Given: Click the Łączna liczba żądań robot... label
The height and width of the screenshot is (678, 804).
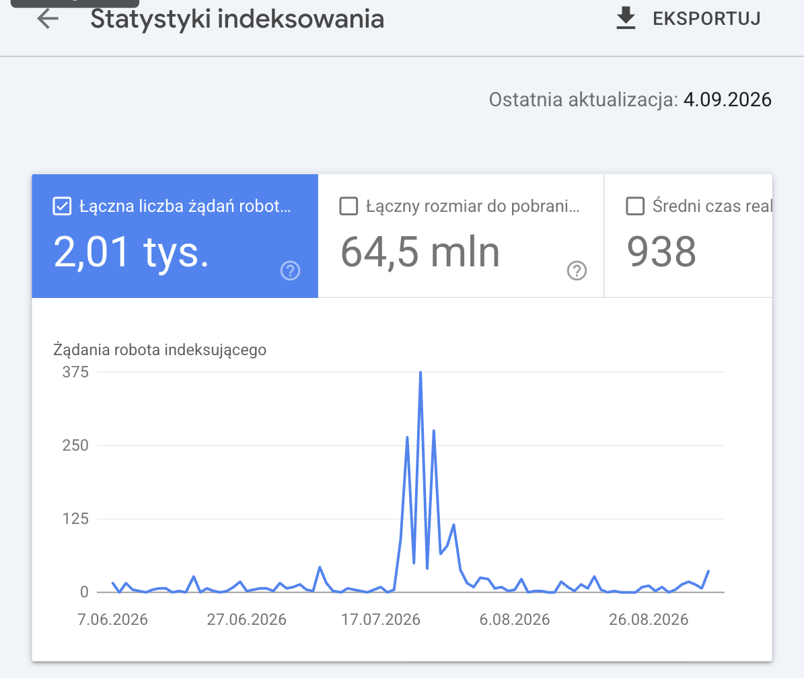Looking at the screenshot, I should tap(185, 206).
